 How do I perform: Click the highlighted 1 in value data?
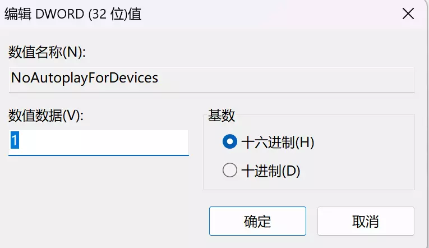pos(15,141)
